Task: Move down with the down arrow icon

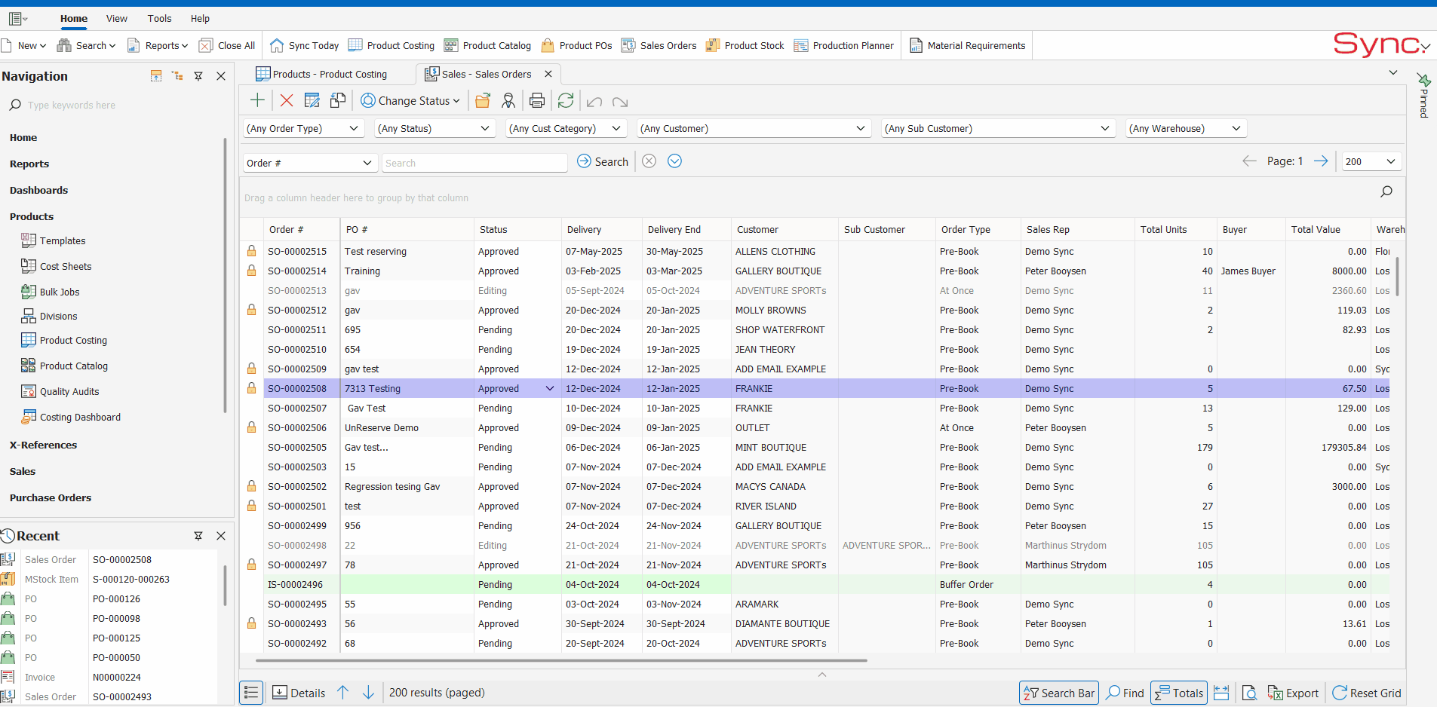Action: 369,693
